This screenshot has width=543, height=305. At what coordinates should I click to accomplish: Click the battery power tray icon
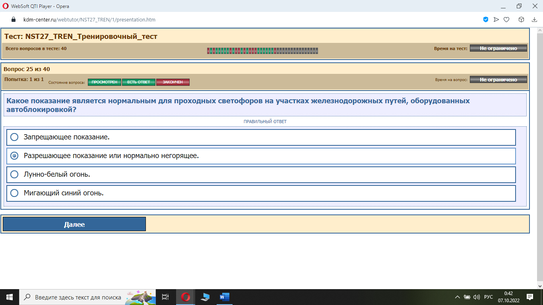pos(467,297)
